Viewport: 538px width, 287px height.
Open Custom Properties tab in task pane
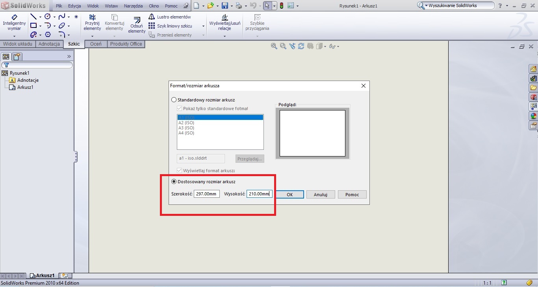coord(533,125)
